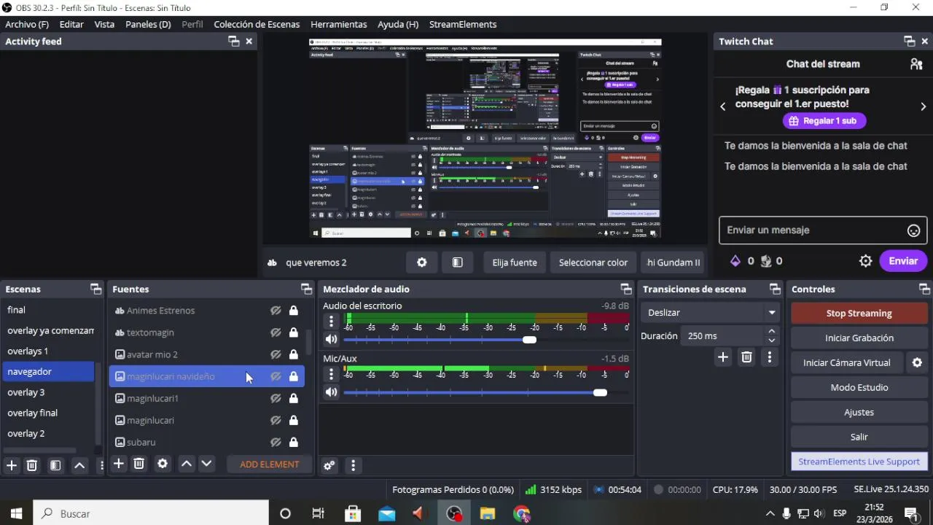
Task: Remove scene transition with trash icon
Action: click(746, 357)
